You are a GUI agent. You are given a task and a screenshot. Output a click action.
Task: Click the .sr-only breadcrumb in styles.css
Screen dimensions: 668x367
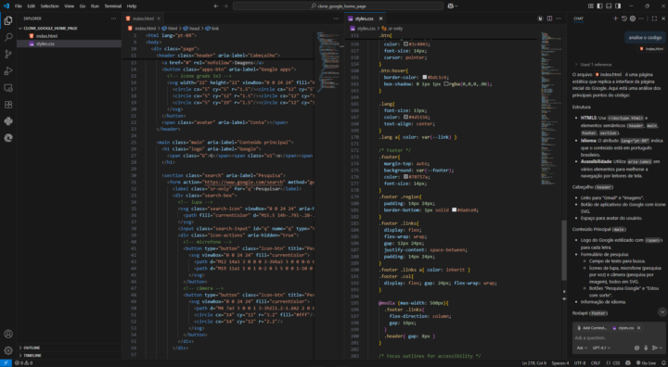[392, 29]
